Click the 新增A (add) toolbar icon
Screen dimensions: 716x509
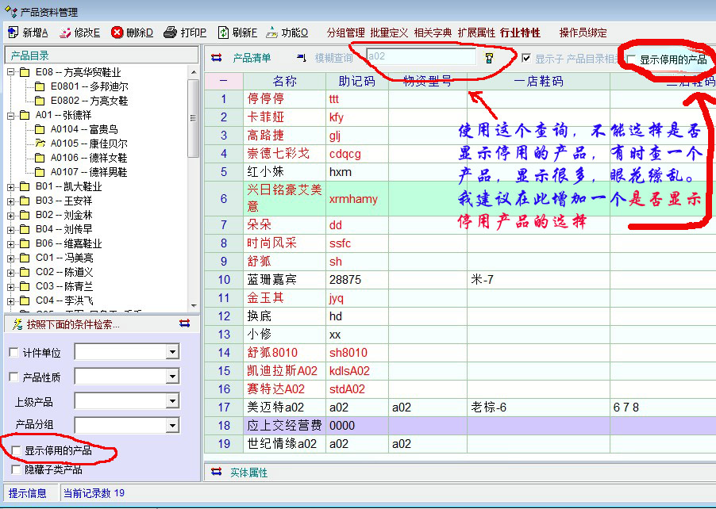point(13,33)
